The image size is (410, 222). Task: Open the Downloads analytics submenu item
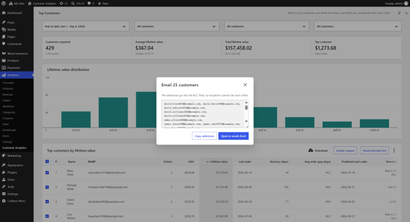click(x=9, y=130)
